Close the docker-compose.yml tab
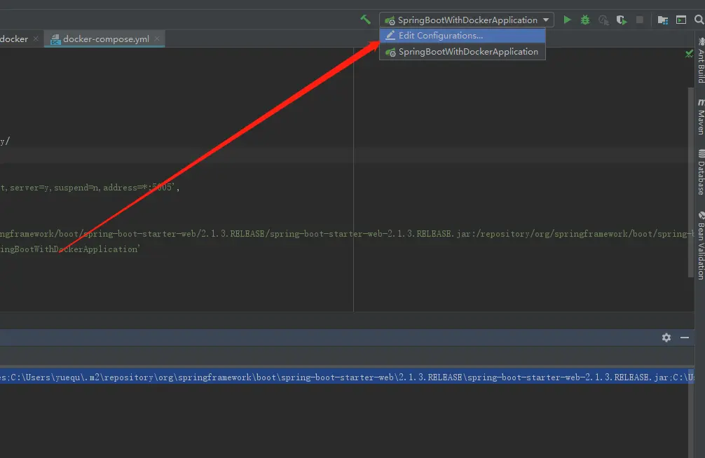705x458 pixels. [157, 39]
